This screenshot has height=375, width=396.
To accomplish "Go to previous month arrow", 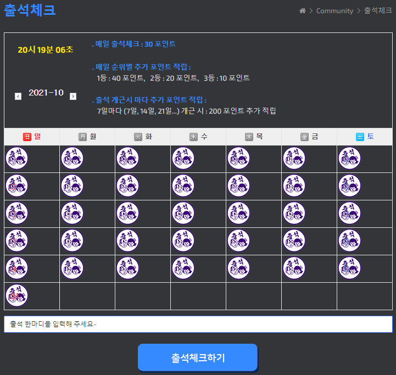I will pos(18,97).
